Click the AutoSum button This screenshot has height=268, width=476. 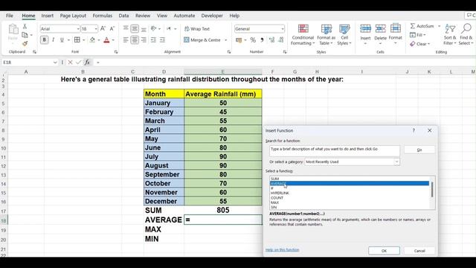(422, 26)
